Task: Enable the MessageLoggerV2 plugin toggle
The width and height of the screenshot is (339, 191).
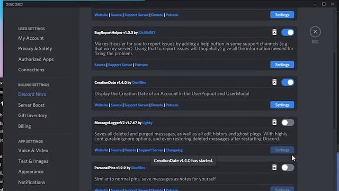Action: [x=288, y=123]
